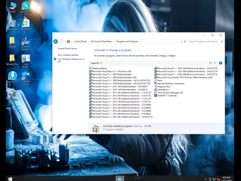Open View installed updates link
241x181 pixels.
coord(68,55)
